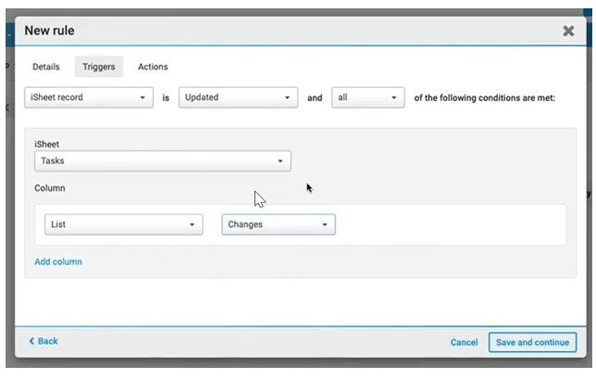Click the caret arrow in the List field
596x379 pixels.
tap(192, 224)
